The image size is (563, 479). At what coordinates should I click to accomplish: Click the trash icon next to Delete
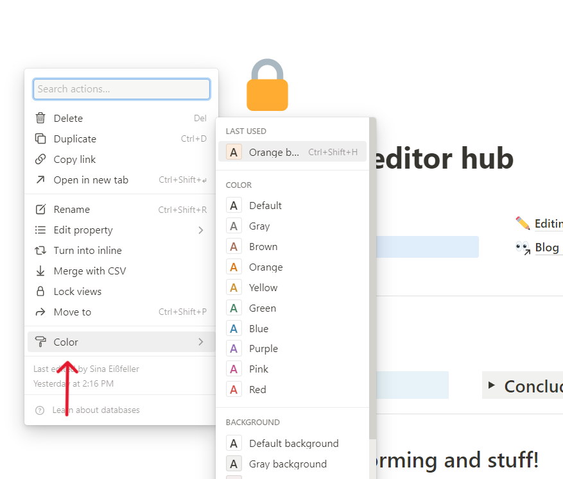(39, 118)
